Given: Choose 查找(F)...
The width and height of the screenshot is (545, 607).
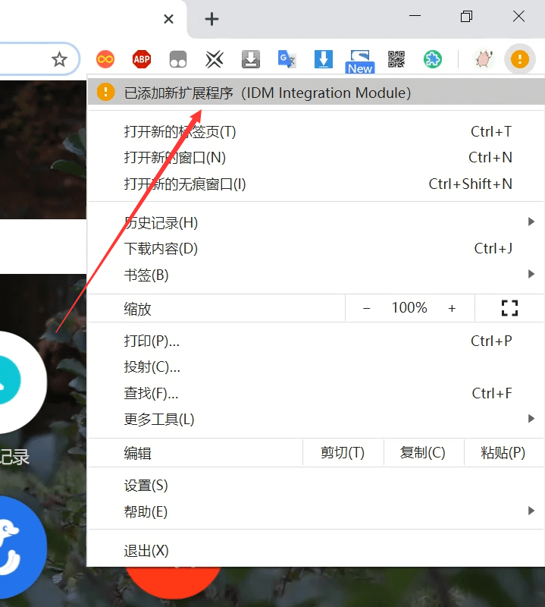Looking at the screenshot, I should (316, 393).
